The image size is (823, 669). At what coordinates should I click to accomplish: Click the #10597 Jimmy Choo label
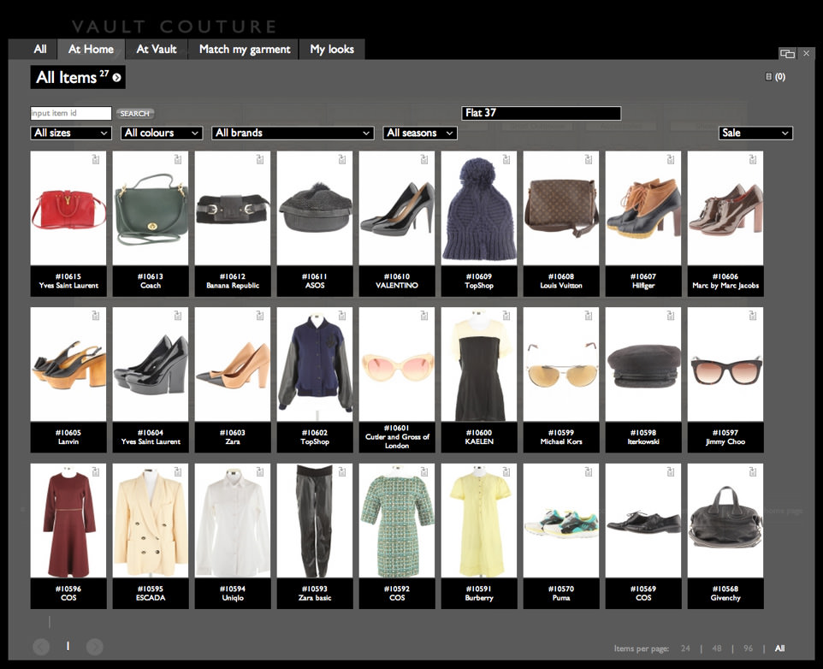tap(725, 436)
